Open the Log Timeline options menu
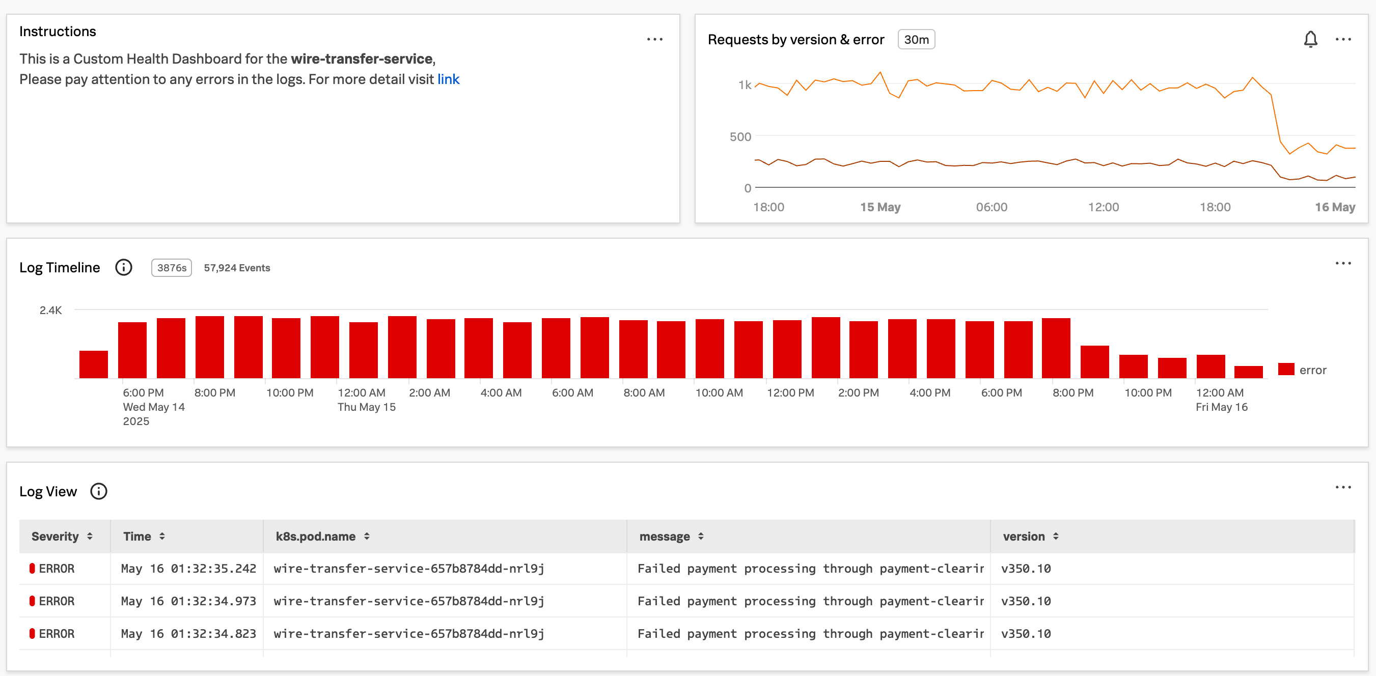This screenshot has height=676, width=1376. pos(1343,263)
